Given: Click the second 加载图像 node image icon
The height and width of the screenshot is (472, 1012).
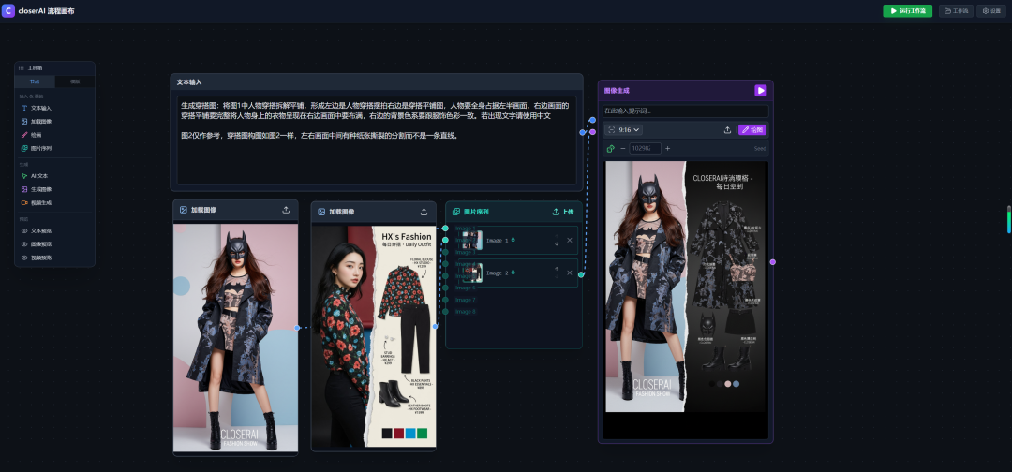Looking at the screenshot, I should [x=321, y=212].
